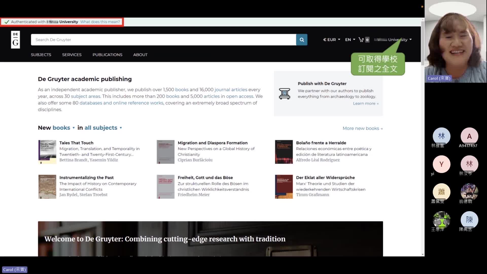Viewport: 487px width, 274px height.
Task: Expand the University account dropdown
Action: tap(393, 40)
